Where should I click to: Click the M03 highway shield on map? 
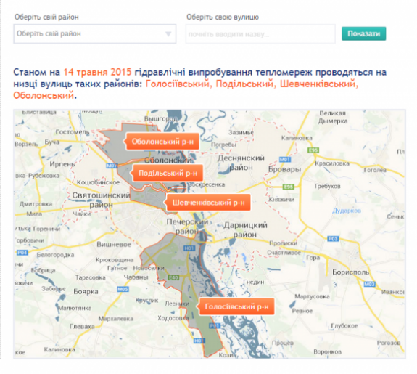369,284
